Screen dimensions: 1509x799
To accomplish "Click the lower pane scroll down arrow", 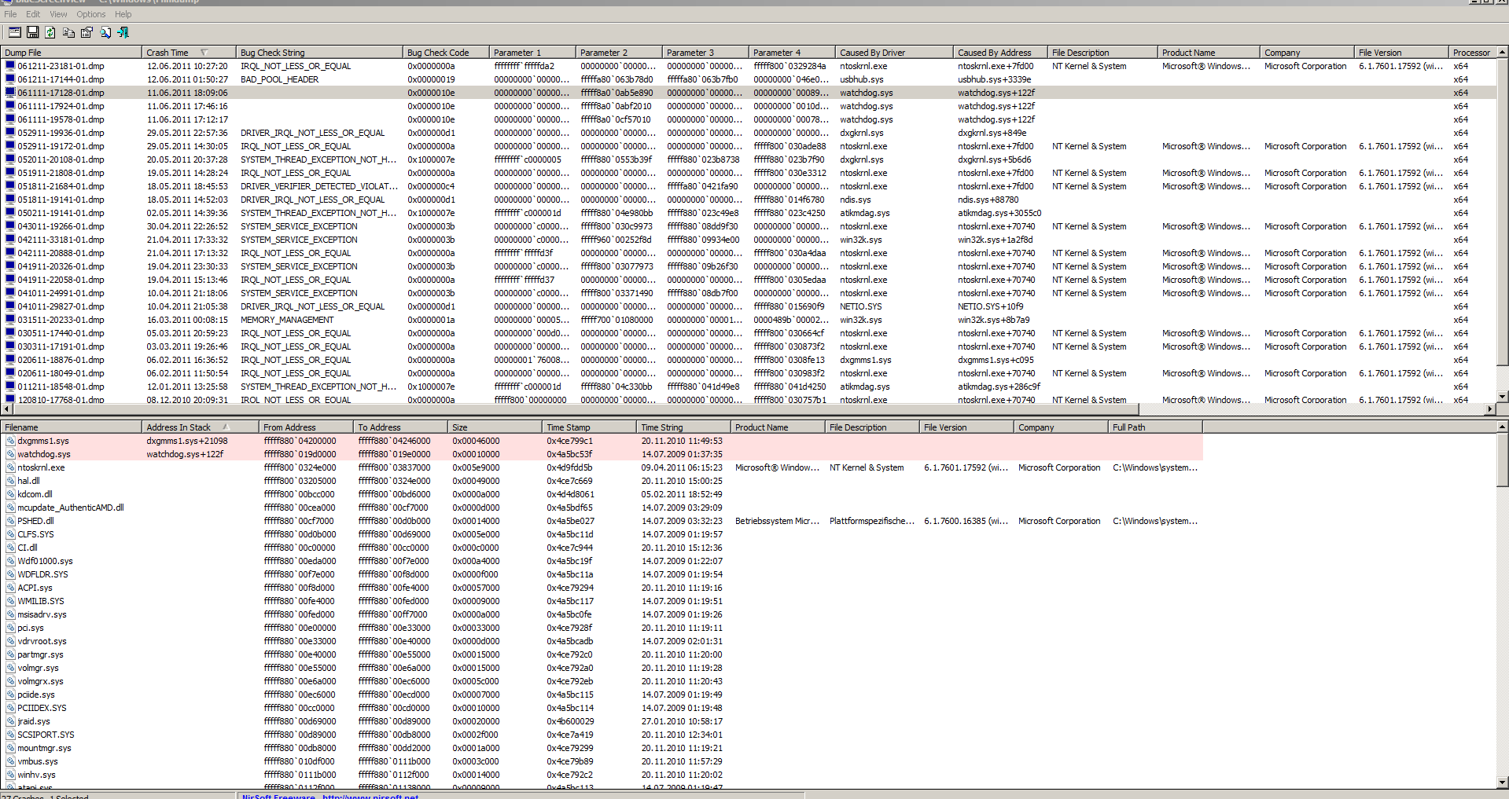I will point(1502,783).
